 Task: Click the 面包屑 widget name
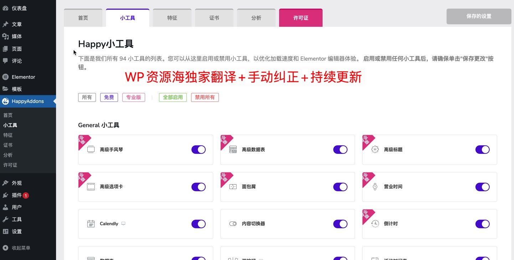[x=249, y=187]
